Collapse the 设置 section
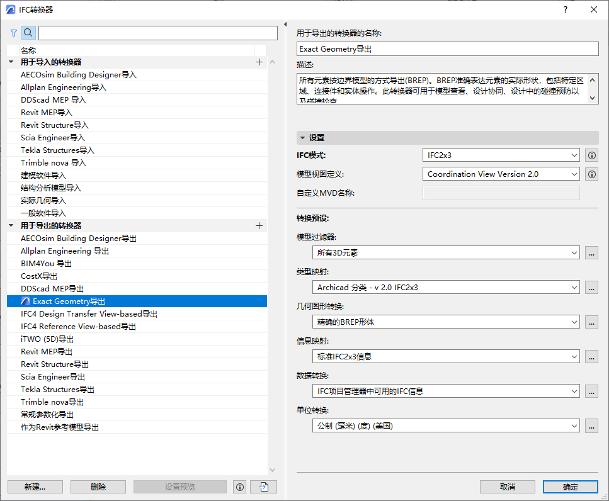The width and height of the screenshot is (609, 501). click(303, 137)
